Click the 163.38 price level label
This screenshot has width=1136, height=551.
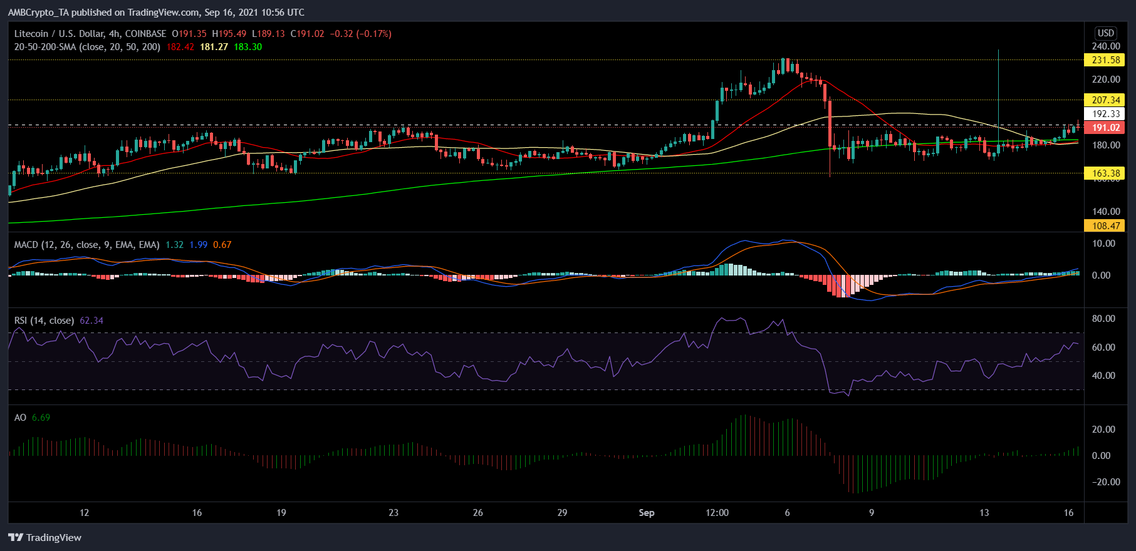(1105, 173)
